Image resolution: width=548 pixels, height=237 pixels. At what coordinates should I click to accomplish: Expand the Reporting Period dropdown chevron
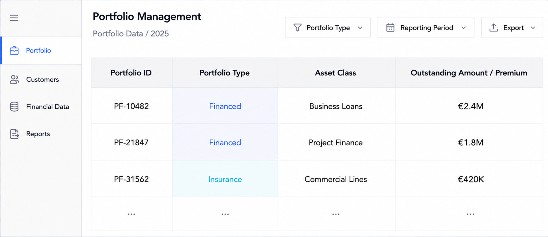464,28
